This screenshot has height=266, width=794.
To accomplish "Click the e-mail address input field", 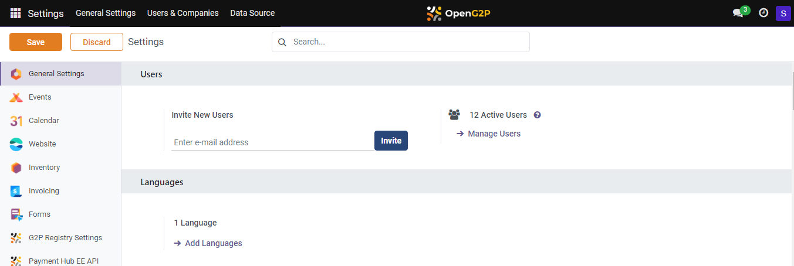I will point(272,142).
